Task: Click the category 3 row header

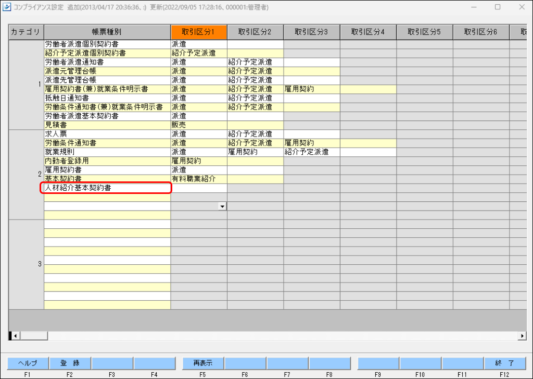Action: pyautogui.click(x=26, y=264)
